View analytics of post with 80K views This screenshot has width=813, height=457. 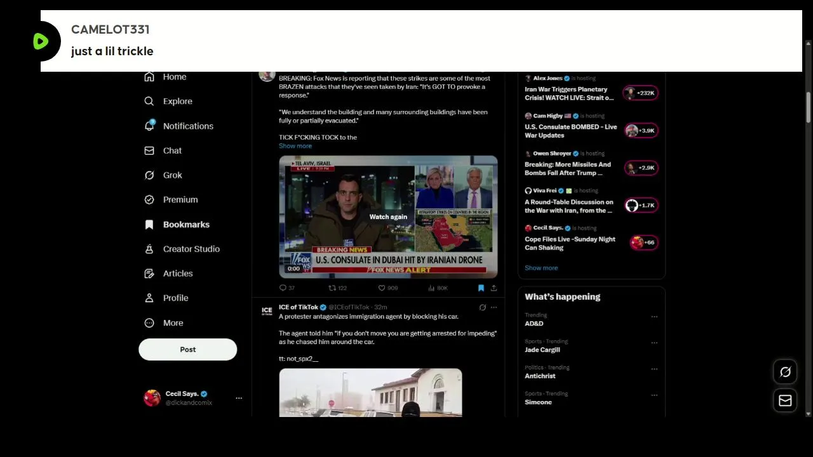[x=432, y=288]
